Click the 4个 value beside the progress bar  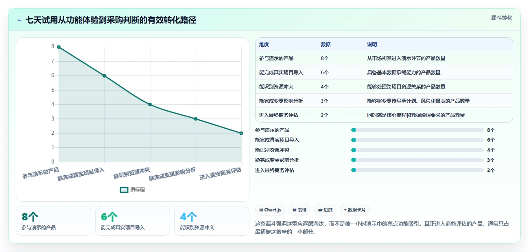pyautogui.click(x=491, y=150)
